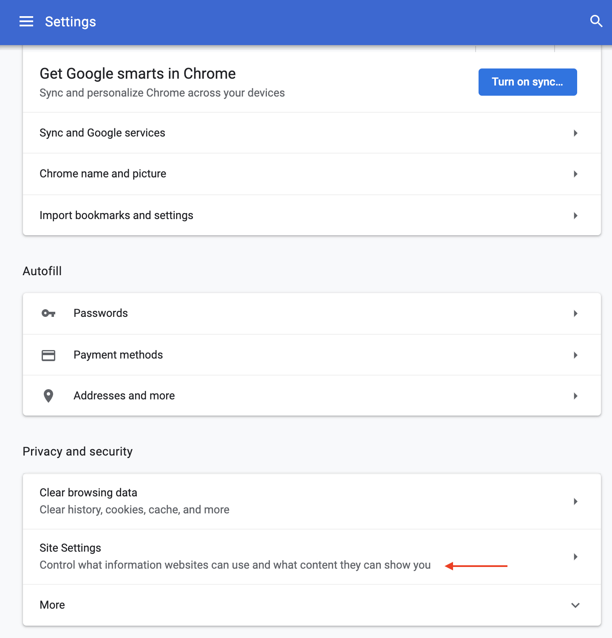Open Sync and Google services
612x638 pixels.
pos(312,133)
